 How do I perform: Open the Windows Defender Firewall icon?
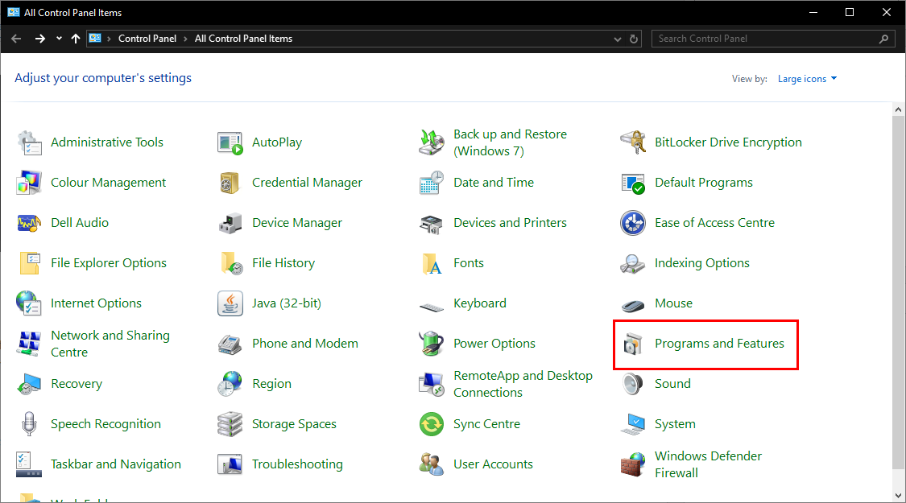[633, 464]
